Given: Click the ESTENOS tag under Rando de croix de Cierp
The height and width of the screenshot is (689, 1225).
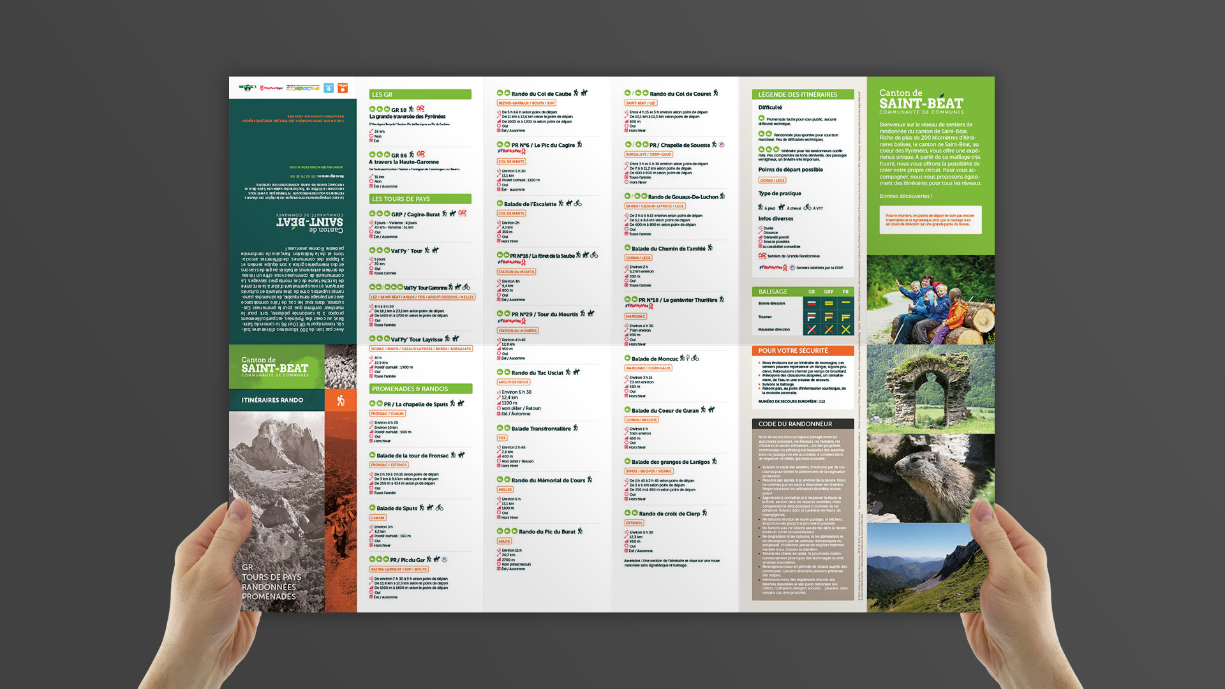Looking at the screenshot, I should click(x=634, y=523).
